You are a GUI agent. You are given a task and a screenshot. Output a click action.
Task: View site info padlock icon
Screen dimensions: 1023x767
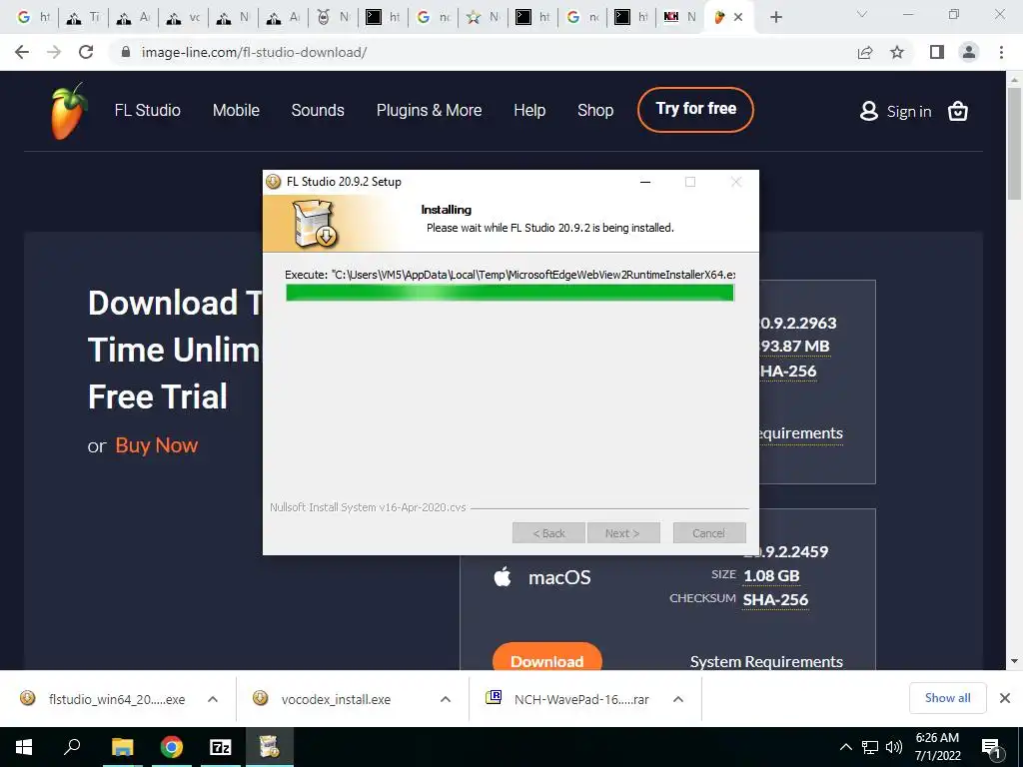[x=126, y=52]
